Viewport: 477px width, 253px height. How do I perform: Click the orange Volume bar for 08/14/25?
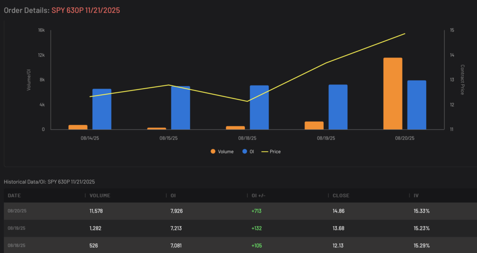(x=78, y=127)
